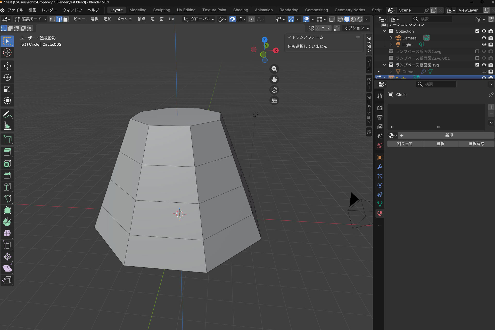Open the 編集モード mode dropdown
This screenshot has width=495, height=330.
tap(30, 19)
